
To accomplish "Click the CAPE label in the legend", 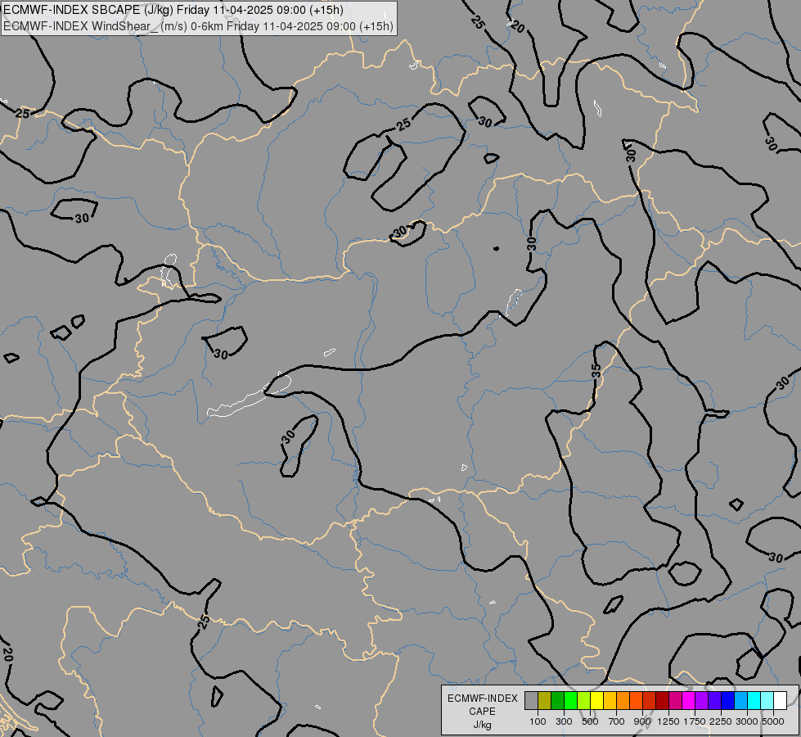I will pos(482,712).
